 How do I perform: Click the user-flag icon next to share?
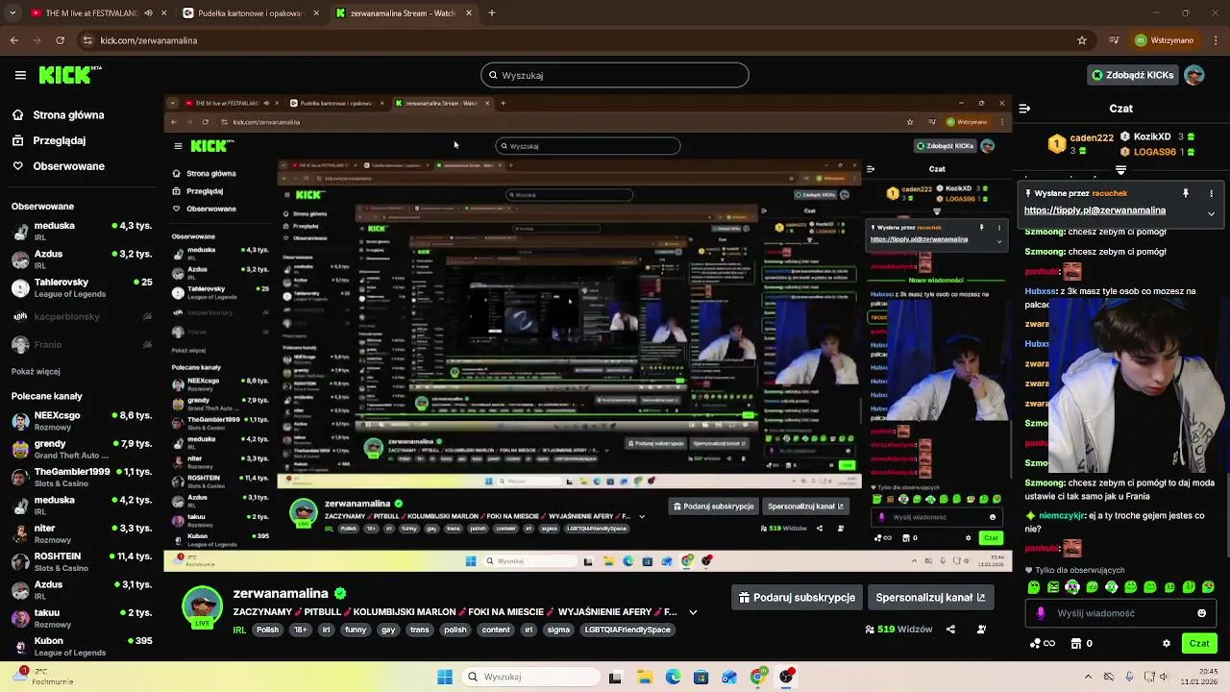click(x=981, y=630)
